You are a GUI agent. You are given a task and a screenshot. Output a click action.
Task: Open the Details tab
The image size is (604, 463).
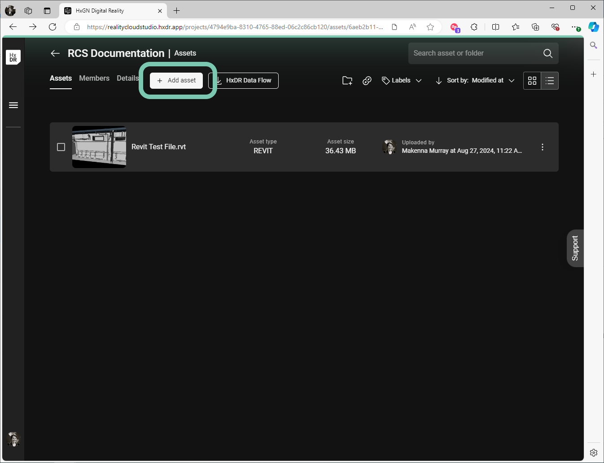pyautogui.click(x=127, y=78)
